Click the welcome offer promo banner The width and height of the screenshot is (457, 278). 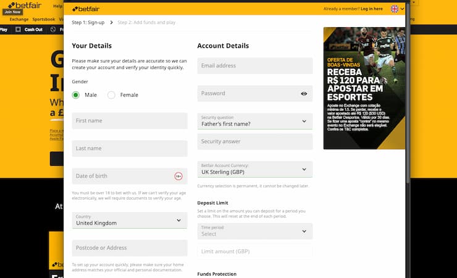click(364, 88)
